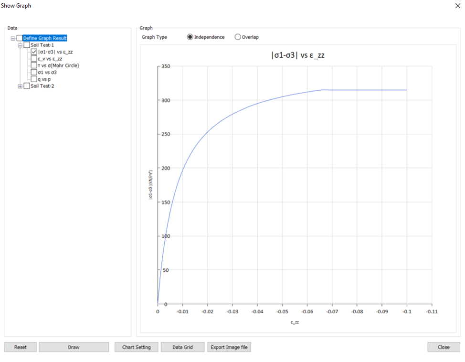465x362 pixels.
Task: Tick the σ1 vs σ3 checkbox
Action: pyautogui.click(x=34, y=73)
